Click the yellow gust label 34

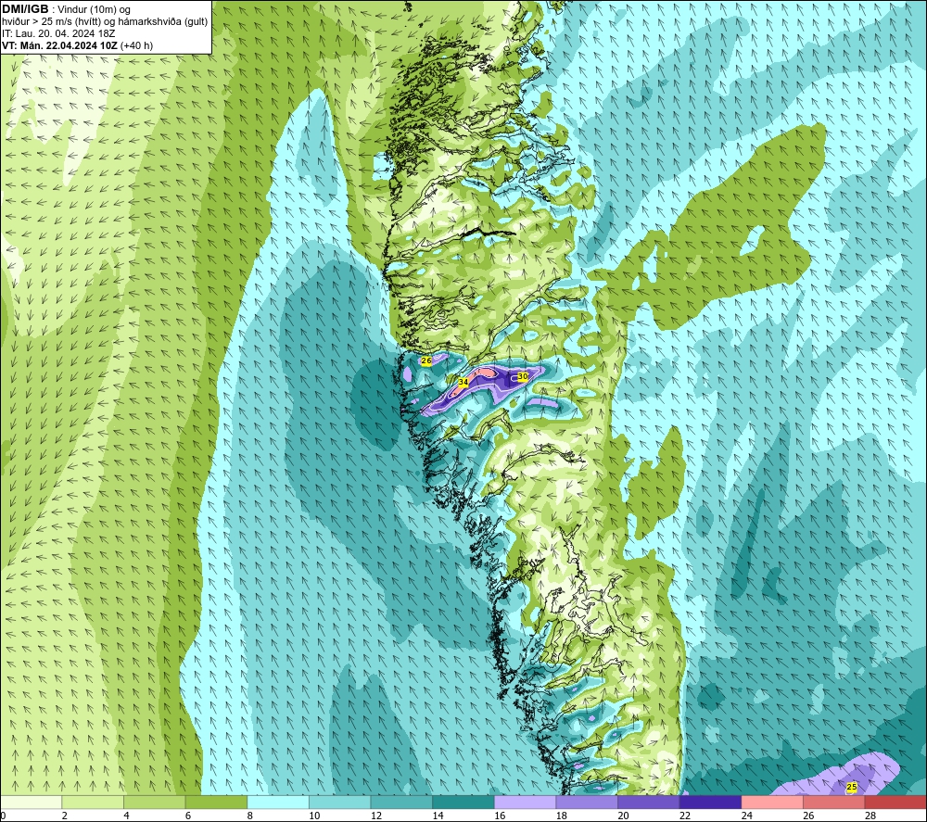pos(463,383)
